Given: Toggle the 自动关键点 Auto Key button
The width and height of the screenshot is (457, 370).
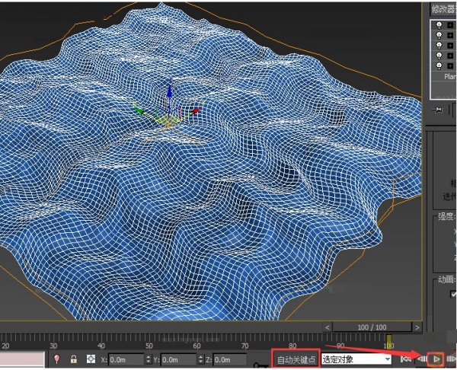Looking at the screenshot, I should click(296, 359).
